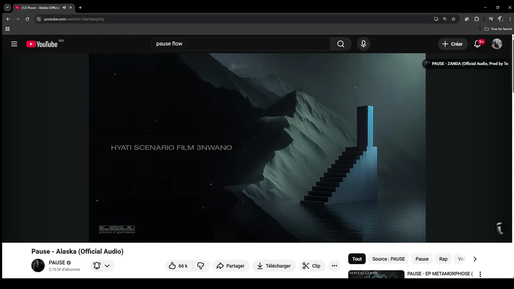Open the PAUSE channel name link
Screen dimensions: 514x289
57,263
